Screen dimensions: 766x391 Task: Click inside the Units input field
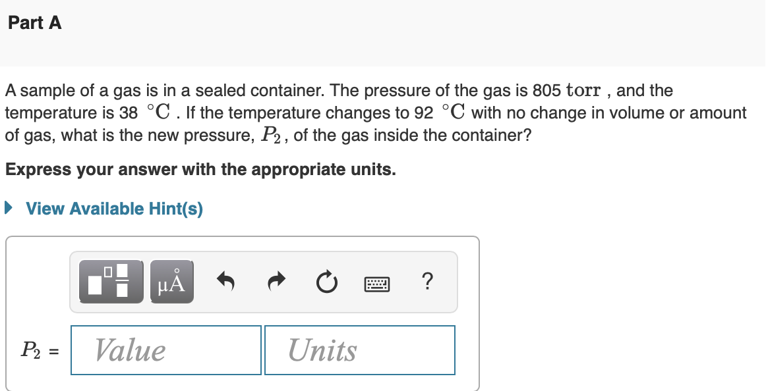coord(360,350)
